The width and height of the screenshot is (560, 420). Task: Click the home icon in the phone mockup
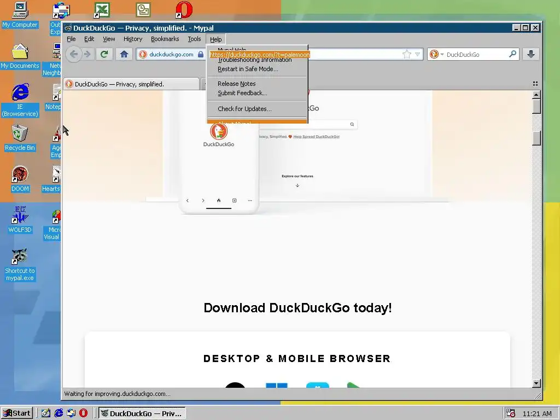pyautogui.click(x=219, y=200)
